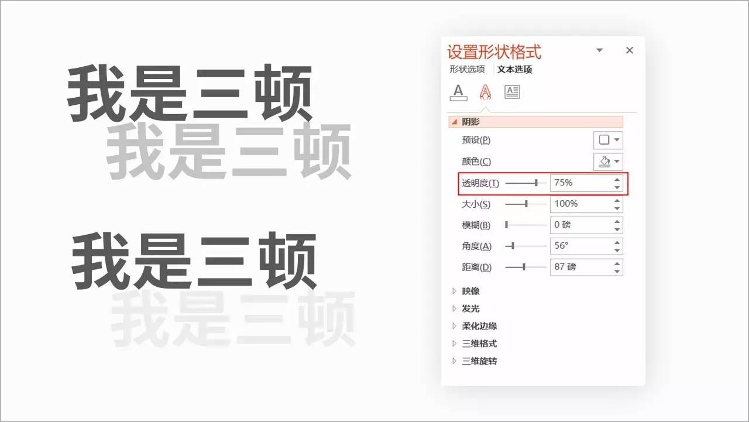Click the 透明度 slider track

pos(525,183)
